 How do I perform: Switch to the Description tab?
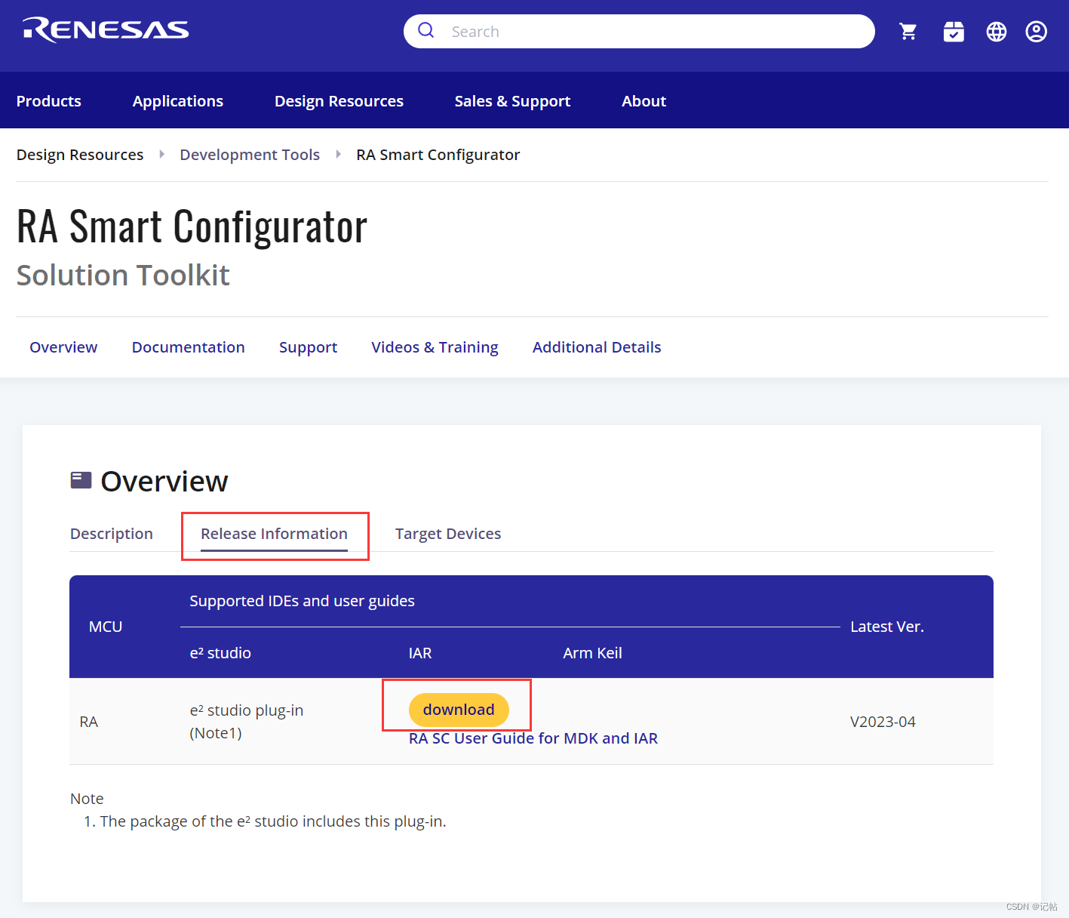[x=112, y=534]
